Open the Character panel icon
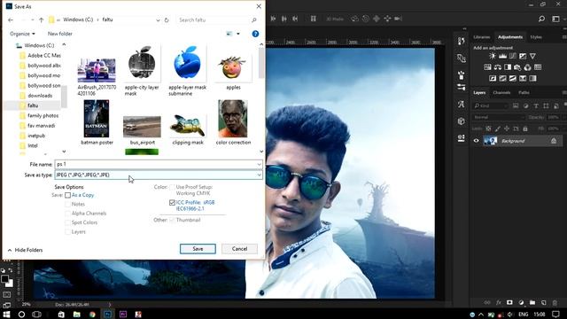 461,105
